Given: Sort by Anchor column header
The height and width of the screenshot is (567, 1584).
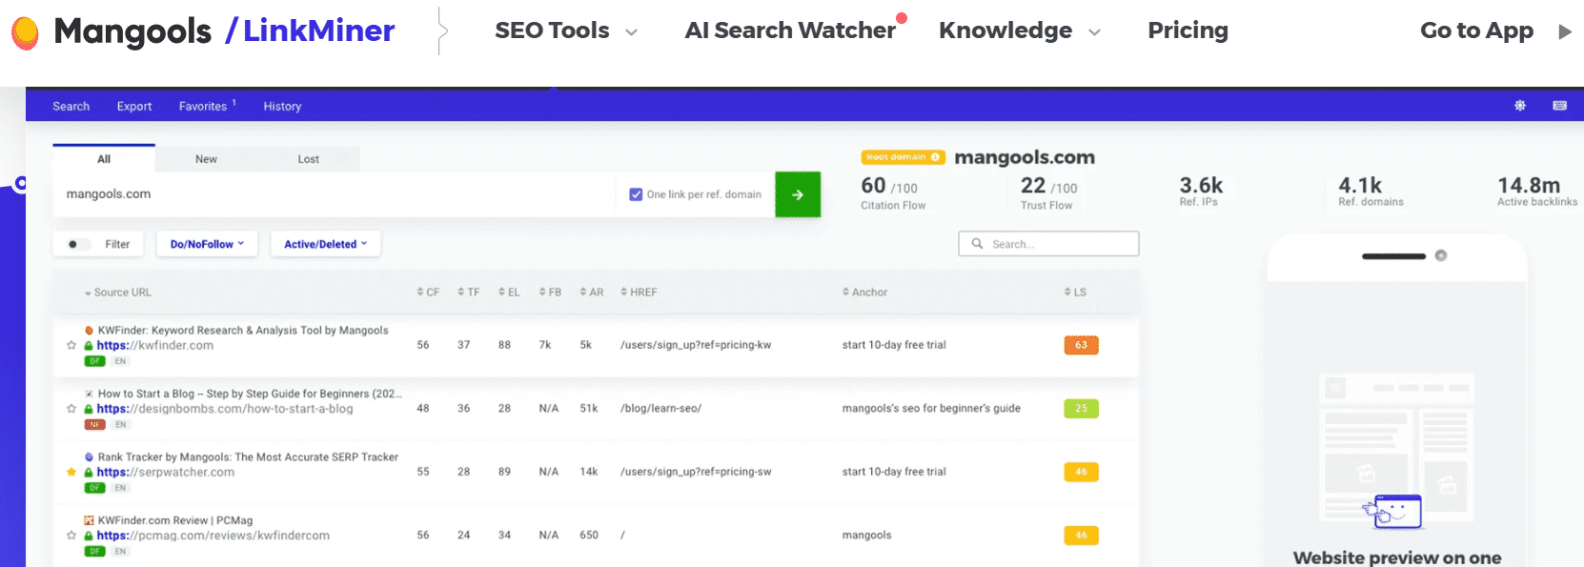Looking at the screenshot, I should pos(864,293).
